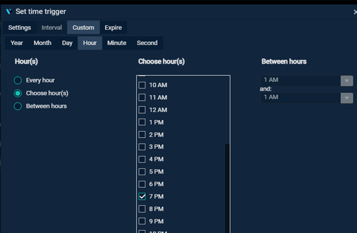Check the 10 AM checkbox
357x233 pixels.
click(x=142, y=85)
